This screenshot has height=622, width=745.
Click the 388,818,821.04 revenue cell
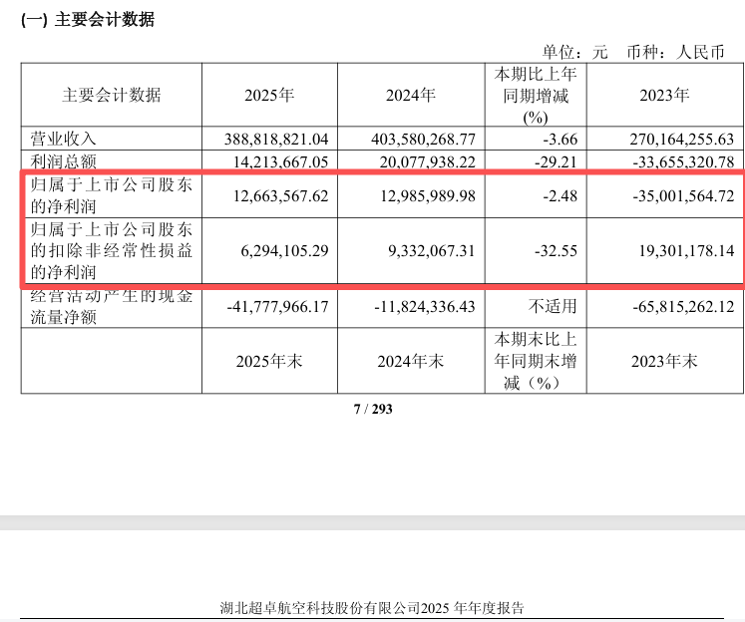276,139
